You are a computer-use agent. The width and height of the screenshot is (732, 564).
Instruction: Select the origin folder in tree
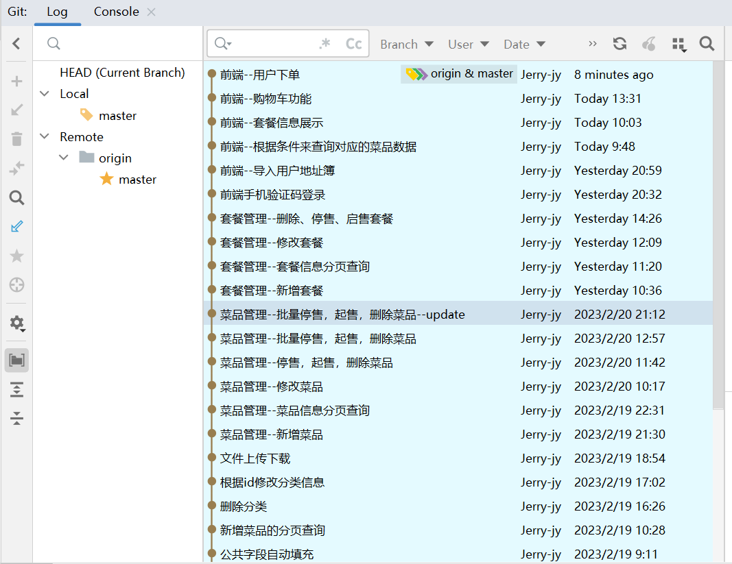click(x=115, y=158)
